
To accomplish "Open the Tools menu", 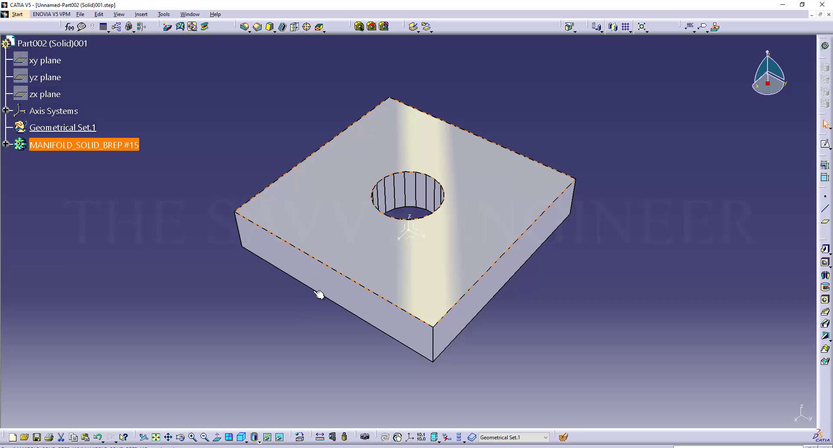I will (164, 14).
